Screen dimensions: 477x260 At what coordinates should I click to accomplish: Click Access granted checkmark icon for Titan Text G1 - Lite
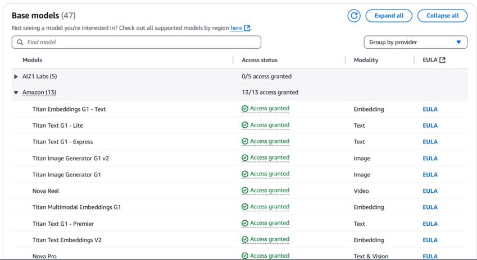pyautogui.click(x=245, y=126)
